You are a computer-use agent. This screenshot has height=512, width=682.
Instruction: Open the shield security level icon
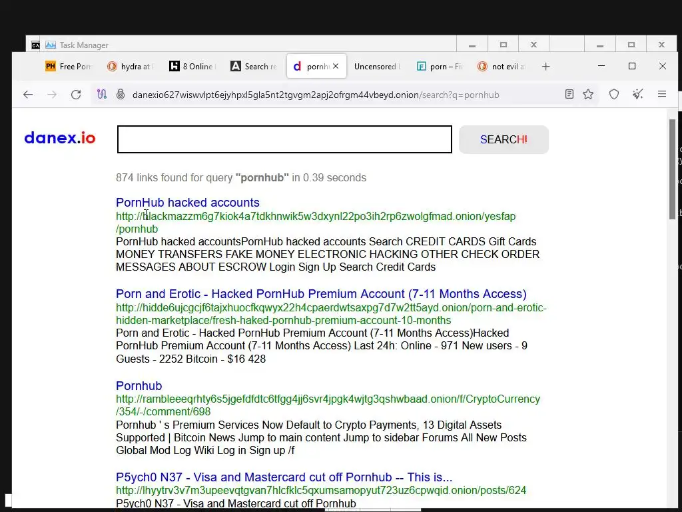(x=613, y=94)
